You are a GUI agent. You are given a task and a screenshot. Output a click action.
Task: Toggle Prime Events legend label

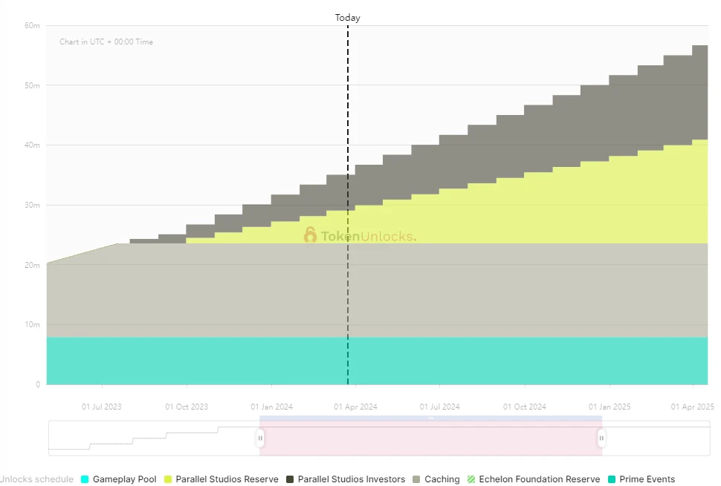[x=647, y=479]
